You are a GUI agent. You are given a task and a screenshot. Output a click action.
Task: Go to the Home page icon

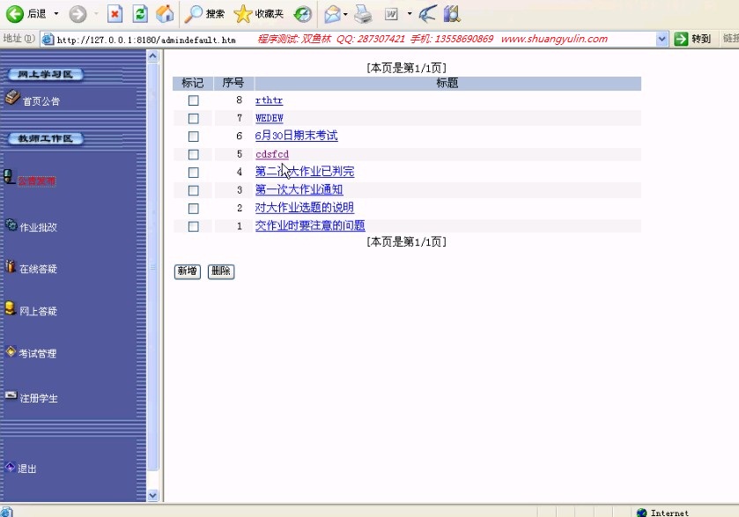(165, 14)
